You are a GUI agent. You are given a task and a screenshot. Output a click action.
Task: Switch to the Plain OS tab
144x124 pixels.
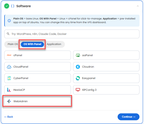coord(13,44)
